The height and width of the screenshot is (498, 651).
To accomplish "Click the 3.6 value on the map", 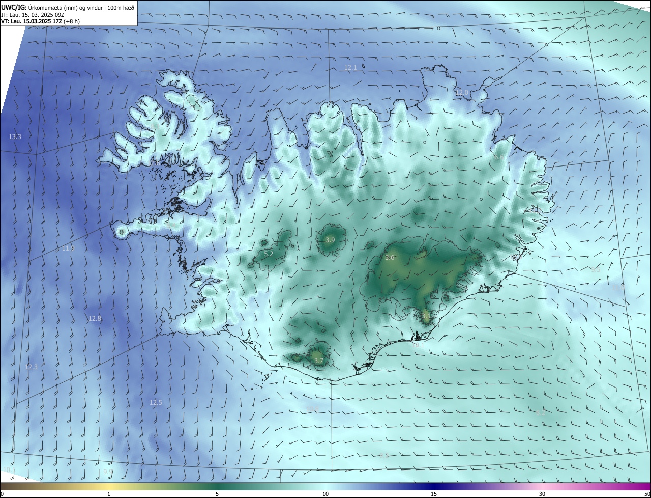I will click(390, 258).
